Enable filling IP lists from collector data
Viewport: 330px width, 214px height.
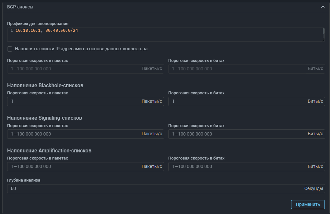[10, 49]
